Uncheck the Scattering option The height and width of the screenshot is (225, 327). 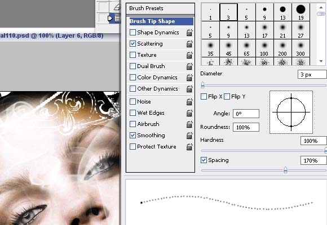tap(132, 44)
